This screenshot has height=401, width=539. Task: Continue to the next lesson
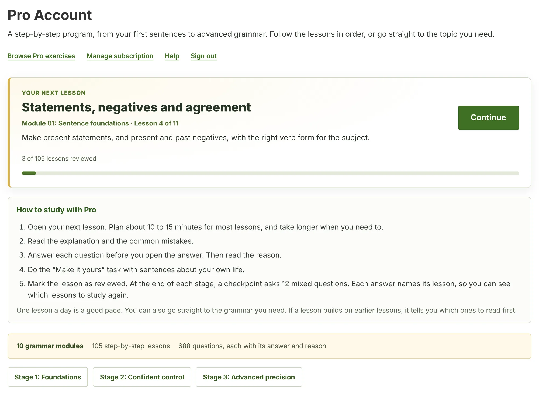(x=488, y=118)
